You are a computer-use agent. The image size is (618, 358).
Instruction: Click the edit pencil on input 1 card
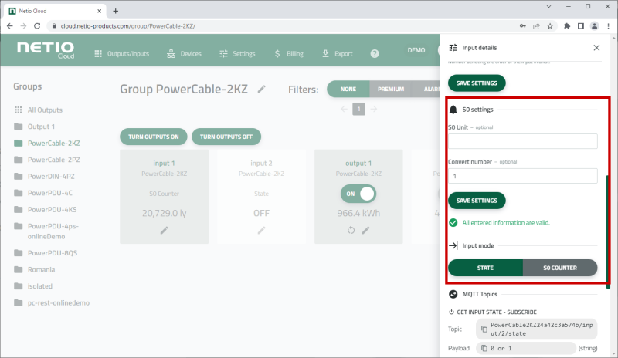coord(164,230)
